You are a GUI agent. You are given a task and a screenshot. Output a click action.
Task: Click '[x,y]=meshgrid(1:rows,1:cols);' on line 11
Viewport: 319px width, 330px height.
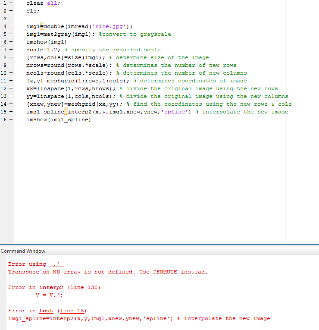click(x=78, y=81)
